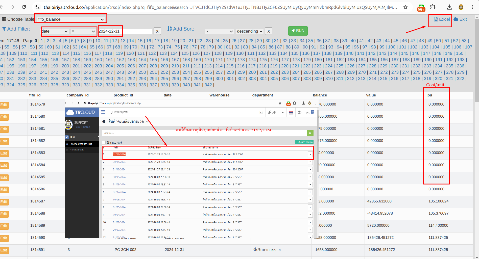Image resolution: width=479 pixels, height=259 pixels.
Task: Click the SUPPORT user avatar in embedded sidebar
Action: [69, 124]
